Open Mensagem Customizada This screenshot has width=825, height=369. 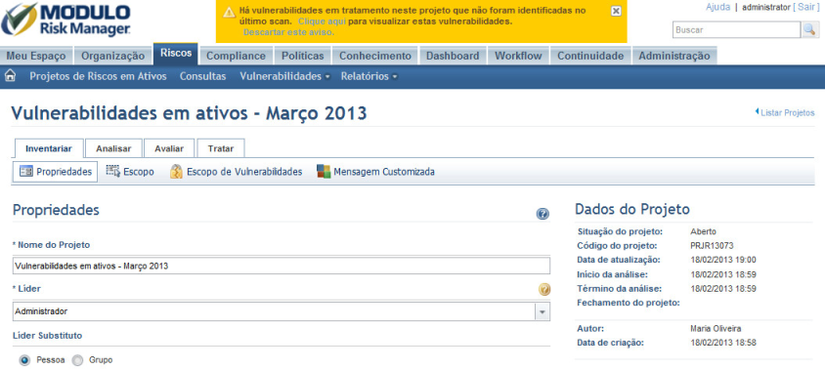click(x=375, y=172)
